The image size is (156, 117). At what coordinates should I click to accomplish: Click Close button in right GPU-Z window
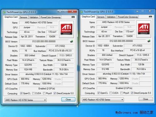click(x=146, y=99)
